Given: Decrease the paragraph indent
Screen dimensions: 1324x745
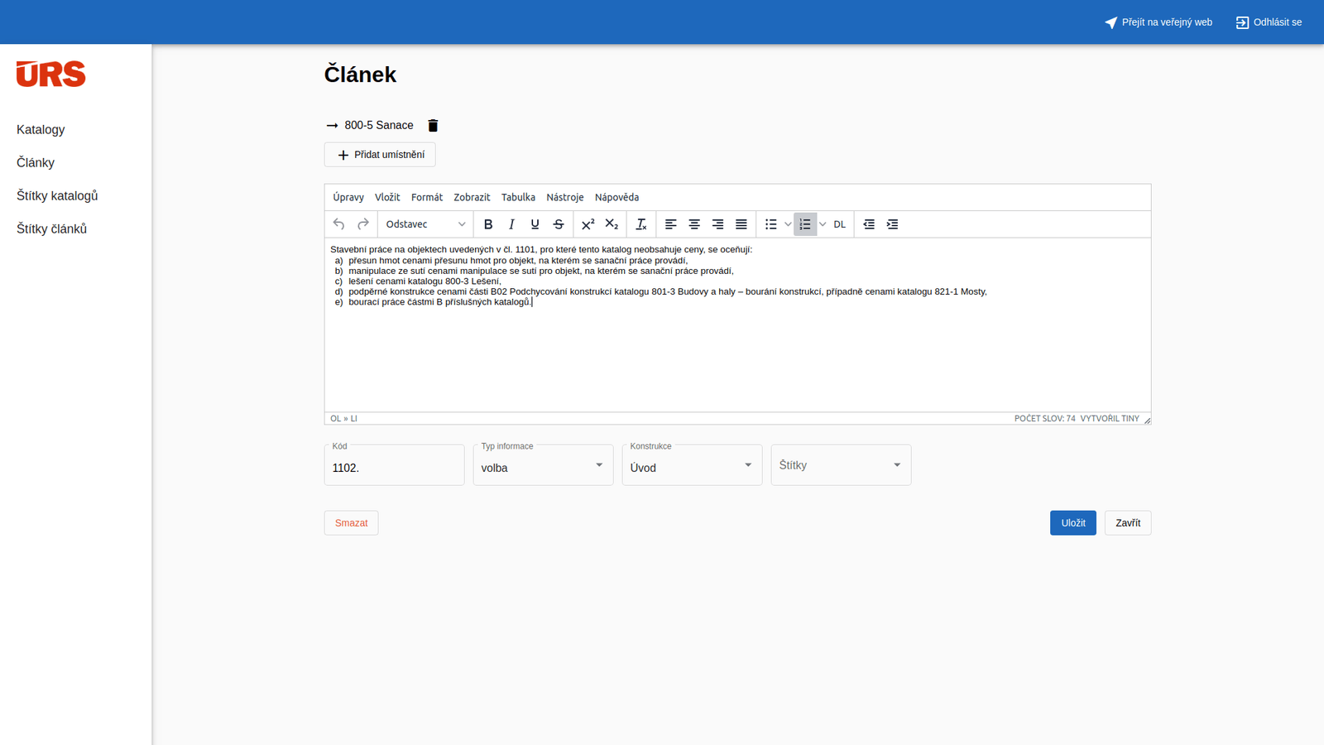Looking at the screenshot, I should coord(869,224).
